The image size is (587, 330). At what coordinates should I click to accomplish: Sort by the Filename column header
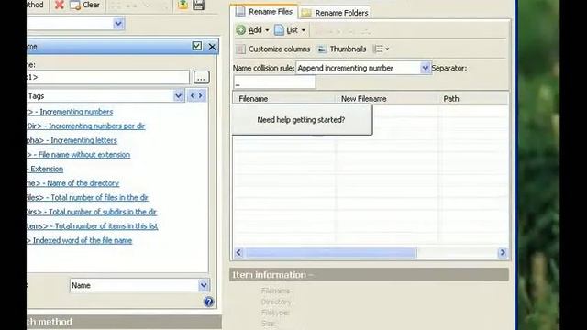[x=283, y=99]
